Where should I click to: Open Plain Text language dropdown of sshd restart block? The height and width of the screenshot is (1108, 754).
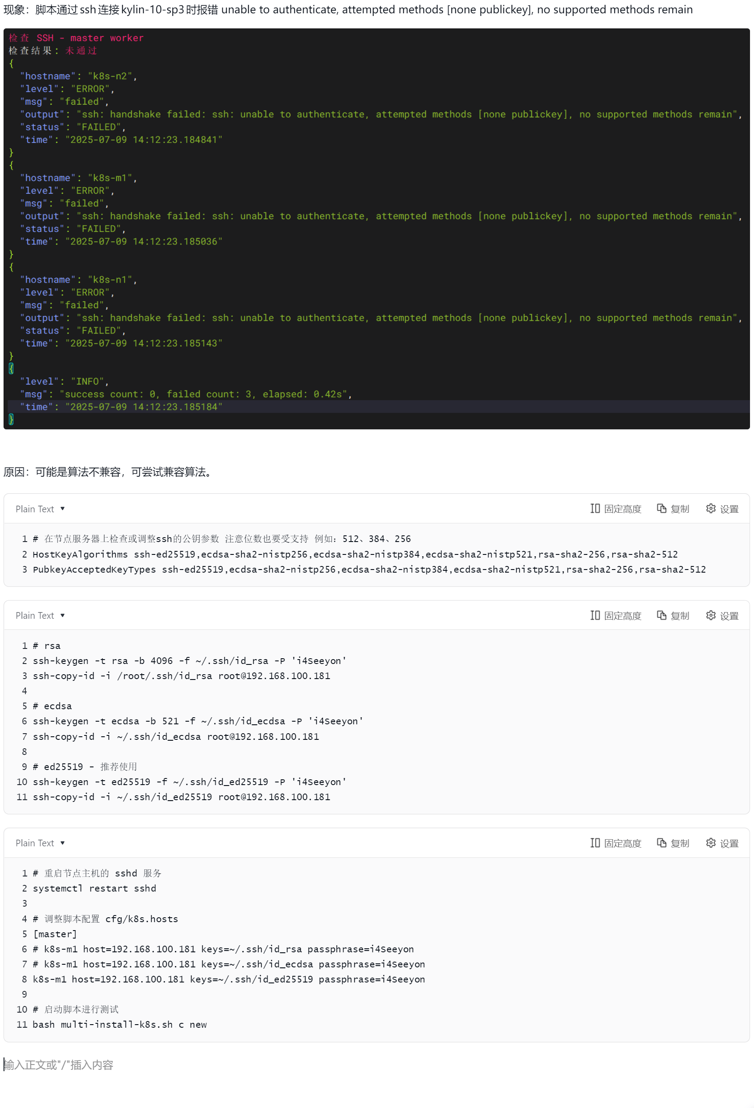40,843
